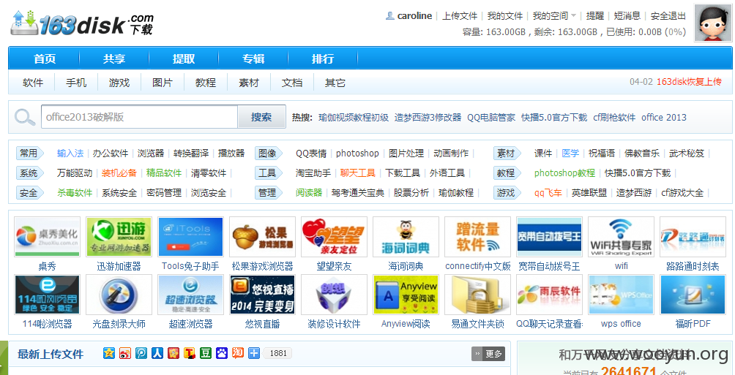Select the 福昕PDF icon
735x375 pixels.
point(693,294)
